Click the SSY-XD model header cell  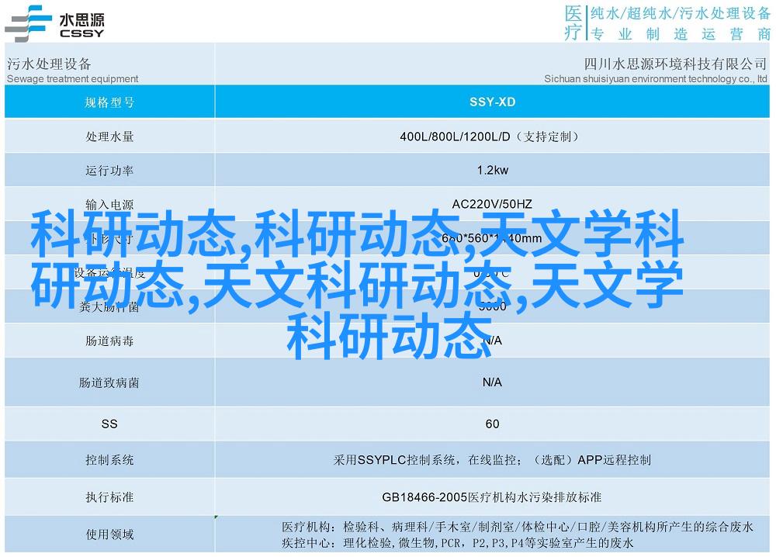[492, 102]
